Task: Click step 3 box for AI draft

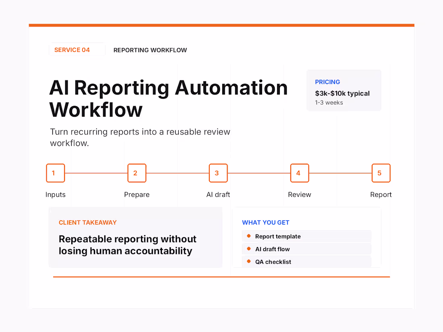Action: click(x=218, y=173)
